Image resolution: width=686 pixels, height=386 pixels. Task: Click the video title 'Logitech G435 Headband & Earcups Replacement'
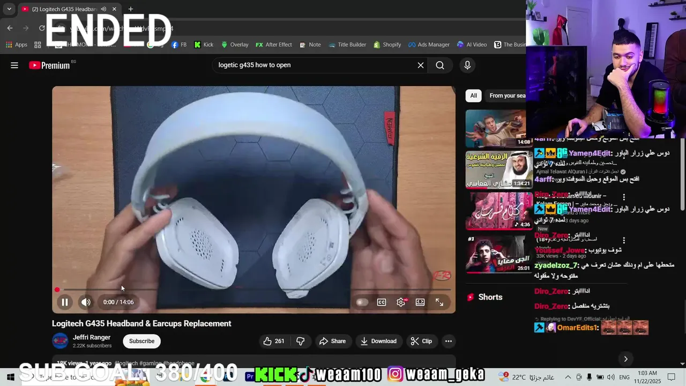coord(141,324)
